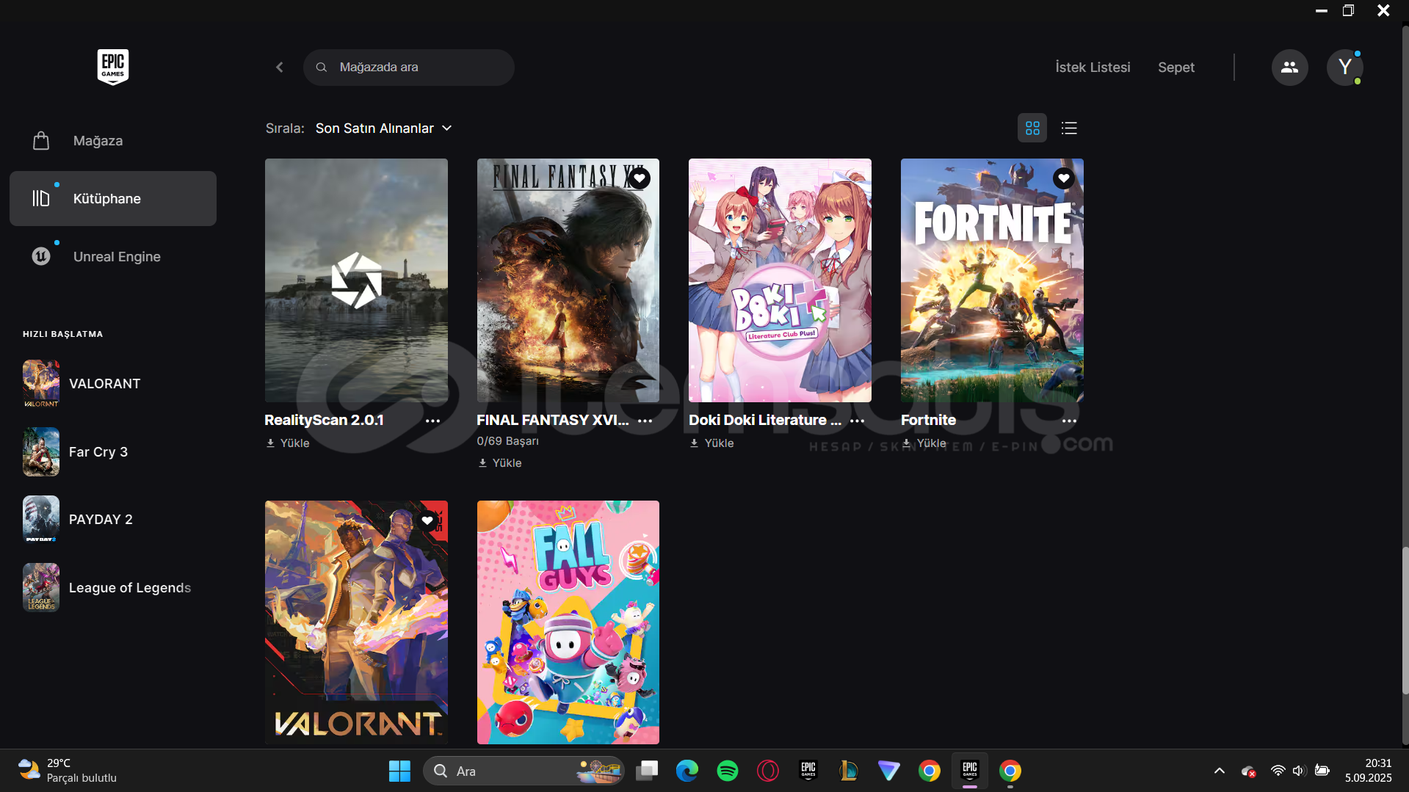
Task: Switch to list view
Action: pyautogui.click(x=1069, y=128)
